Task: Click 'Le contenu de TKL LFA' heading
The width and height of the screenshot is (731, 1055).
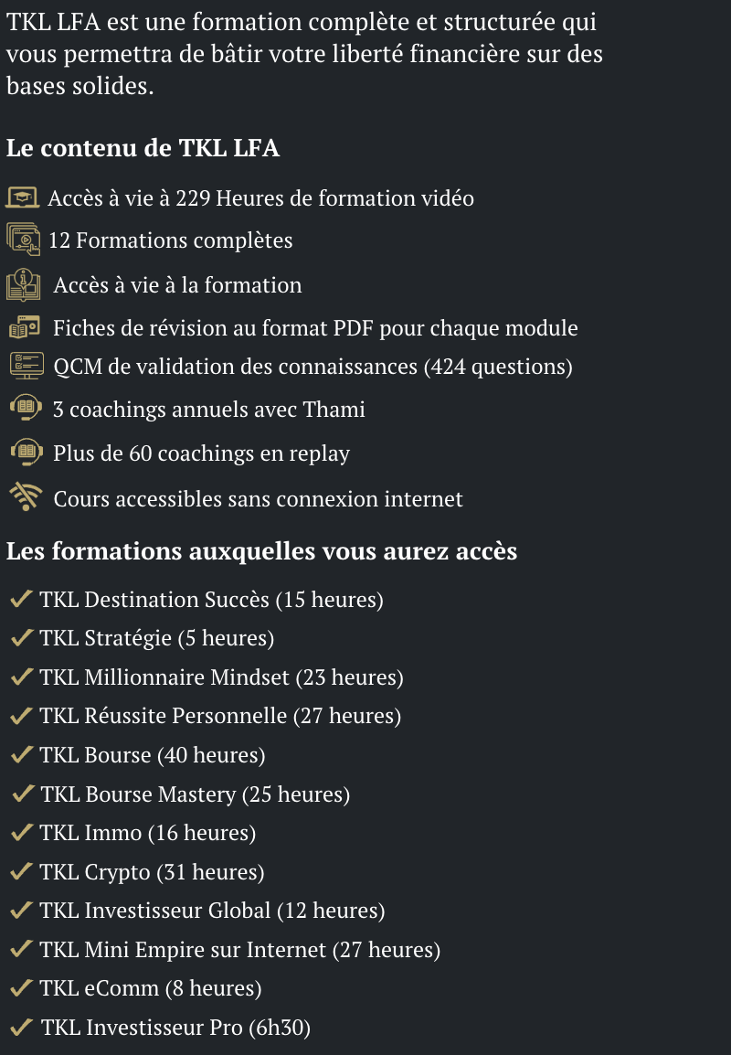Action: point(143,148)
